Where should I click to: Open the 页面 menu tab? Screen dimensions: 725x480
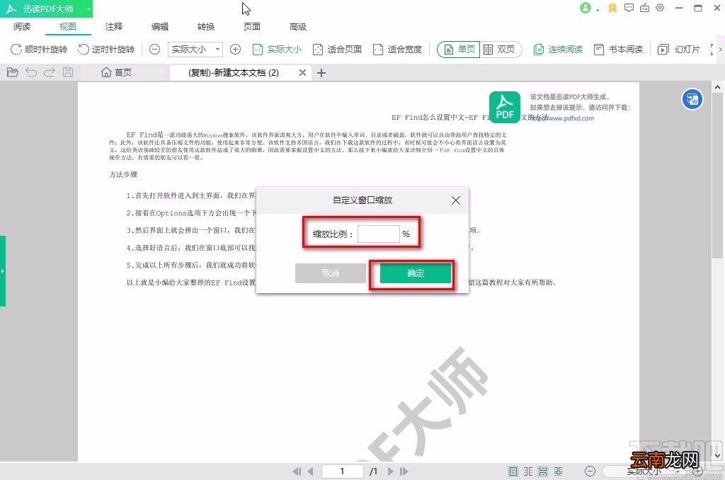click(252, 27)
